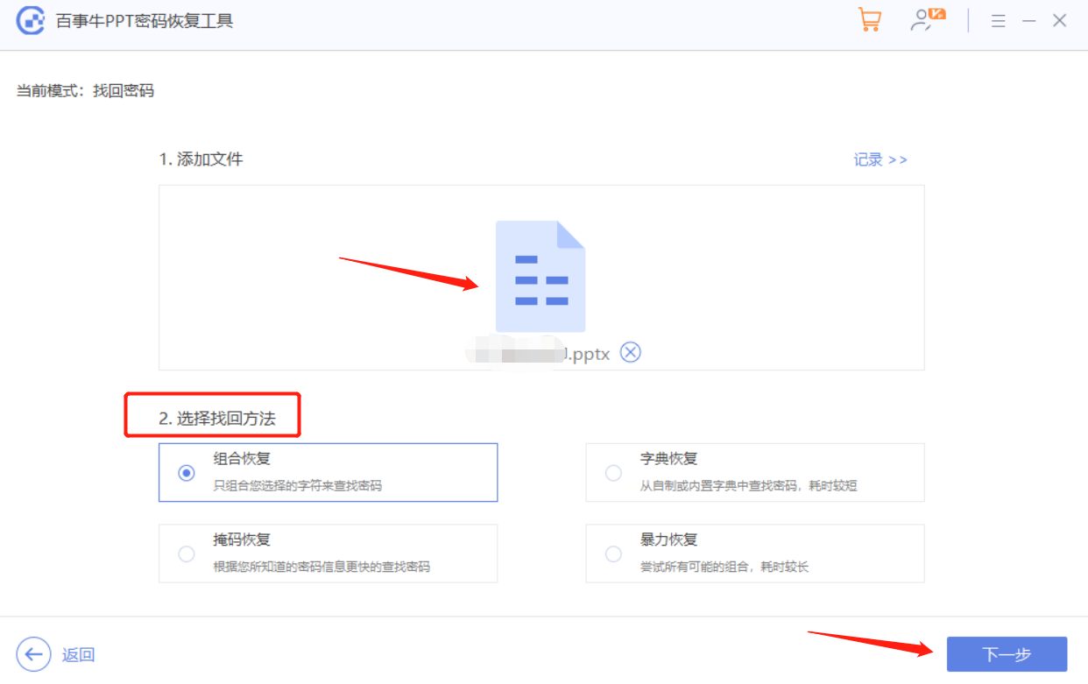
Task: Open the shopping cart for purchasing
Action: point(869,18)
